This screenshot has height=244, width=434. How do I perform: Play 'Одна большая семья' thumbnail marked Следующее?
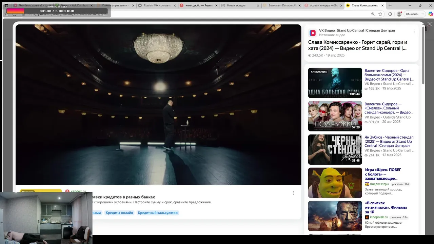coord(335,83)
